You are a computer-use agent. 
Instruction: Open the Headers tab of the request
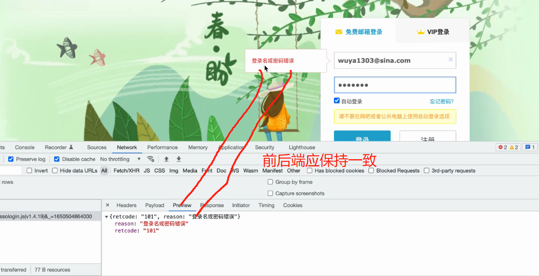coord(126,205)
